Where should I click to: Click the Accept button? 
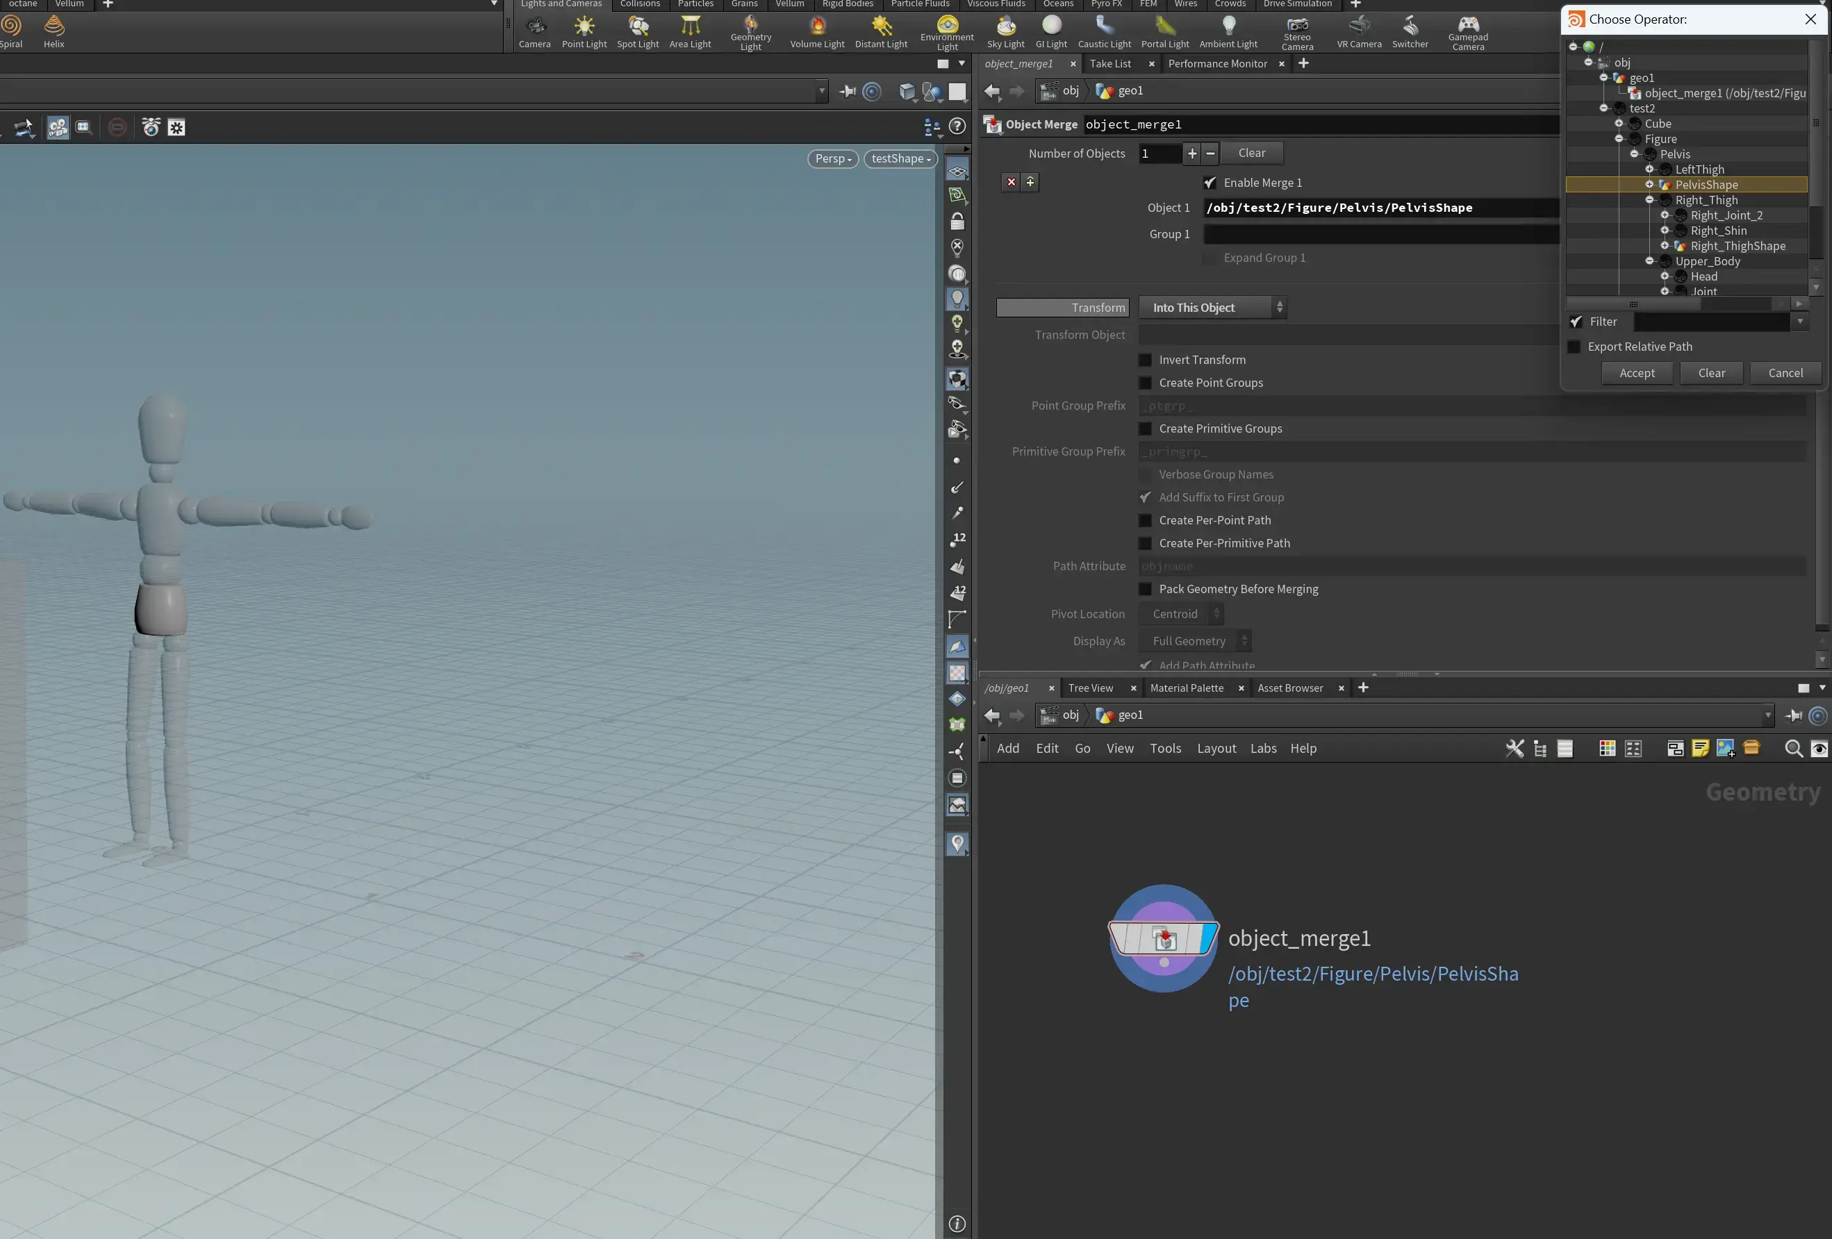tap(1637, 374)
